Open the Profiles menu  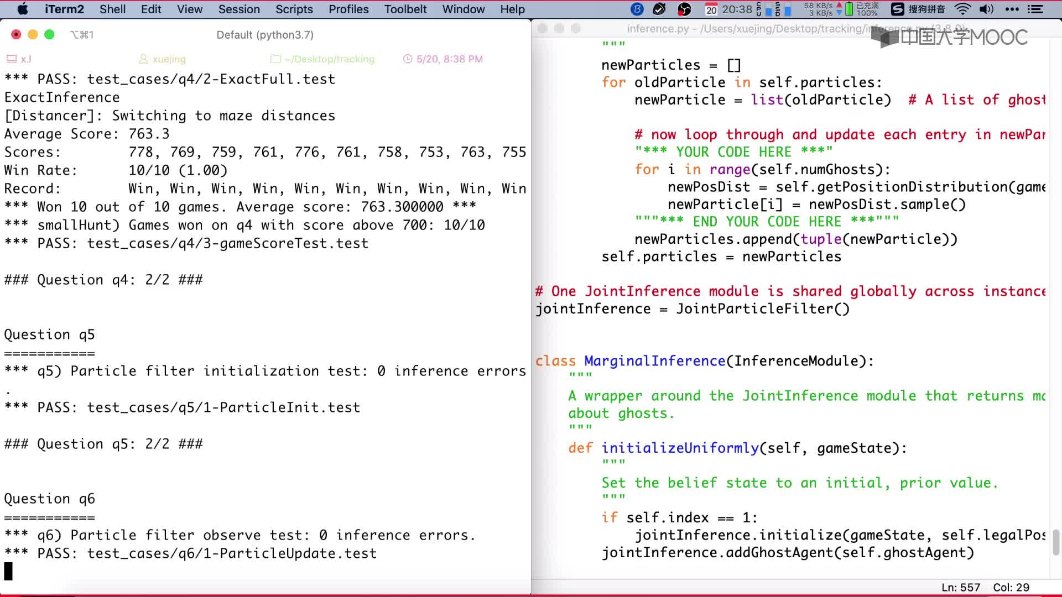click(348, 9)
